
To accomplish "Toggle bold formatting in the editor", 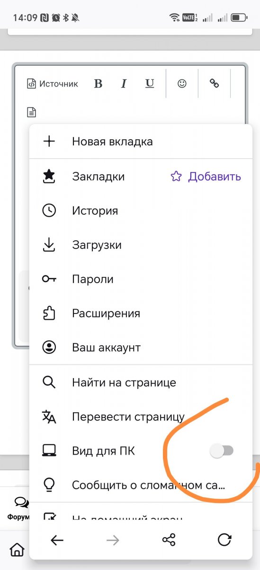I will 98,84.
